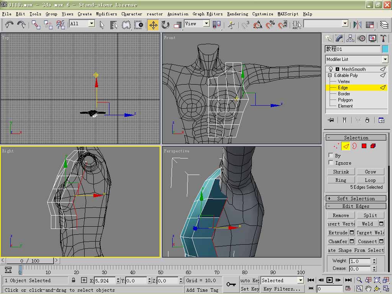Click the object color swatch
The width and height of the screenshot is (392, 294).
coord(385,49)
